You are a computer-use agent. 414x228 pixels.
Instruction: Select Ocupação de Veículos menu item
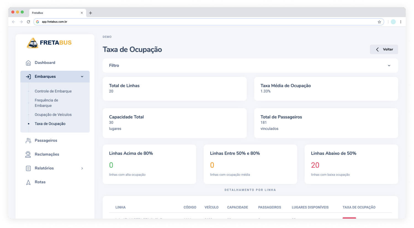[53, 115]
